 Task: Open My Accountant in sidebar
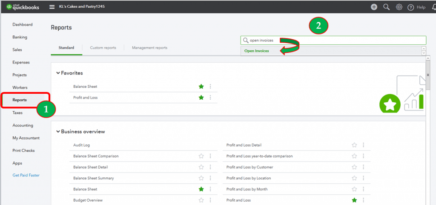[x=26, y=138]
